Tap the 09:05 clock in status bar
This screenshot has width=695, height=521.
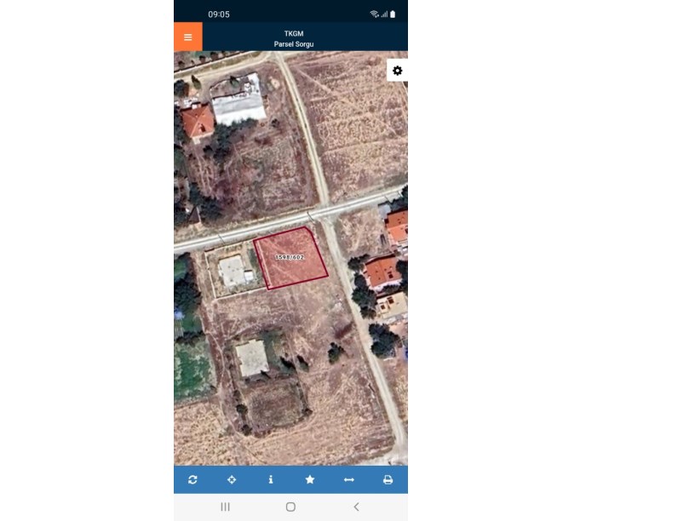[219, 14]
